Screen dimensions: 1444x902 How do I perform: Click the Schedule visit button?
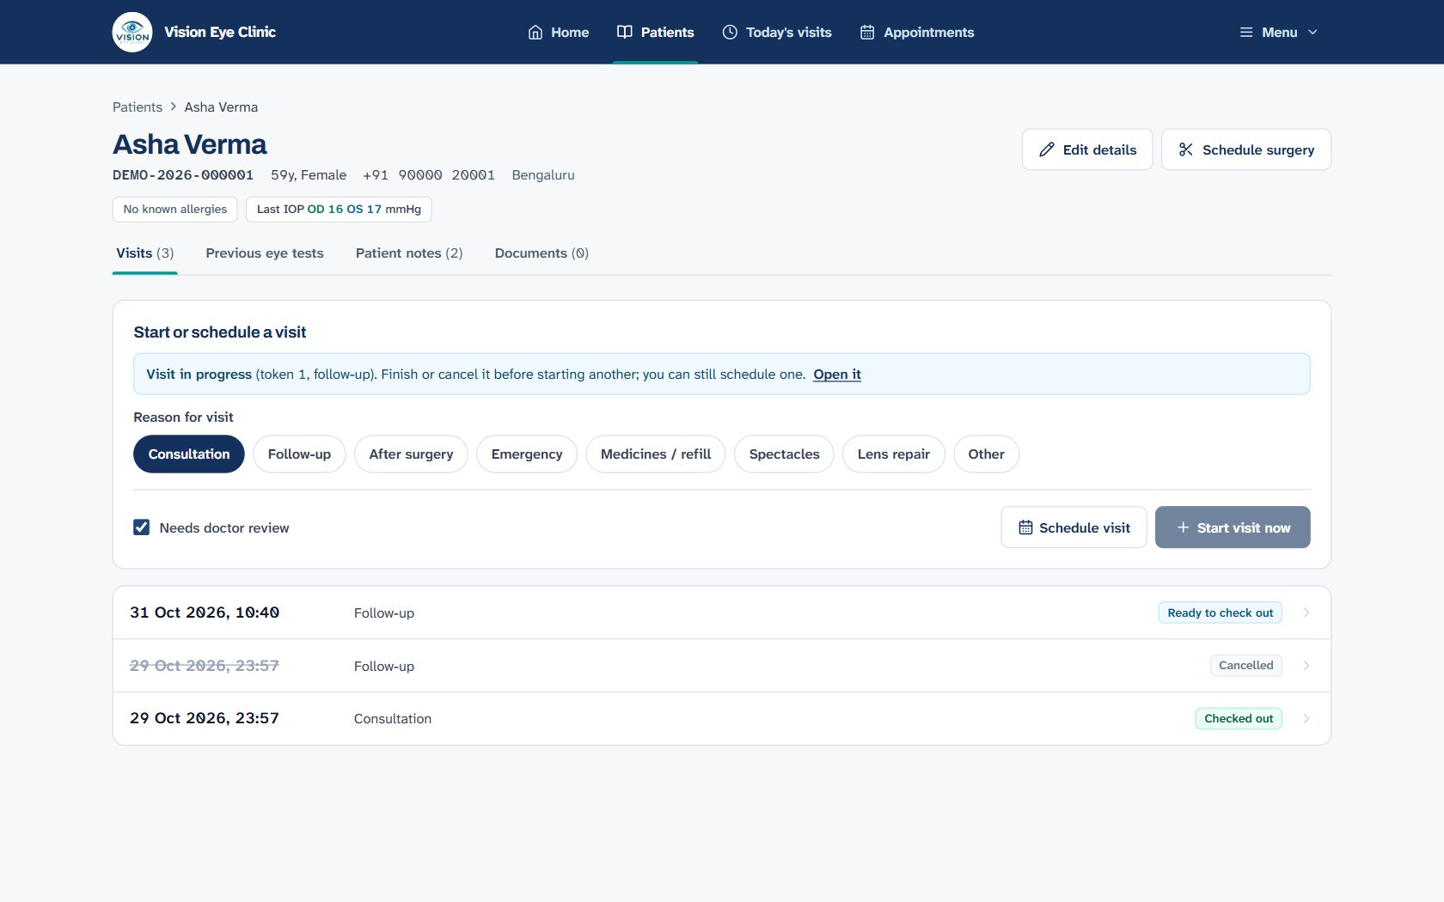1074,527
